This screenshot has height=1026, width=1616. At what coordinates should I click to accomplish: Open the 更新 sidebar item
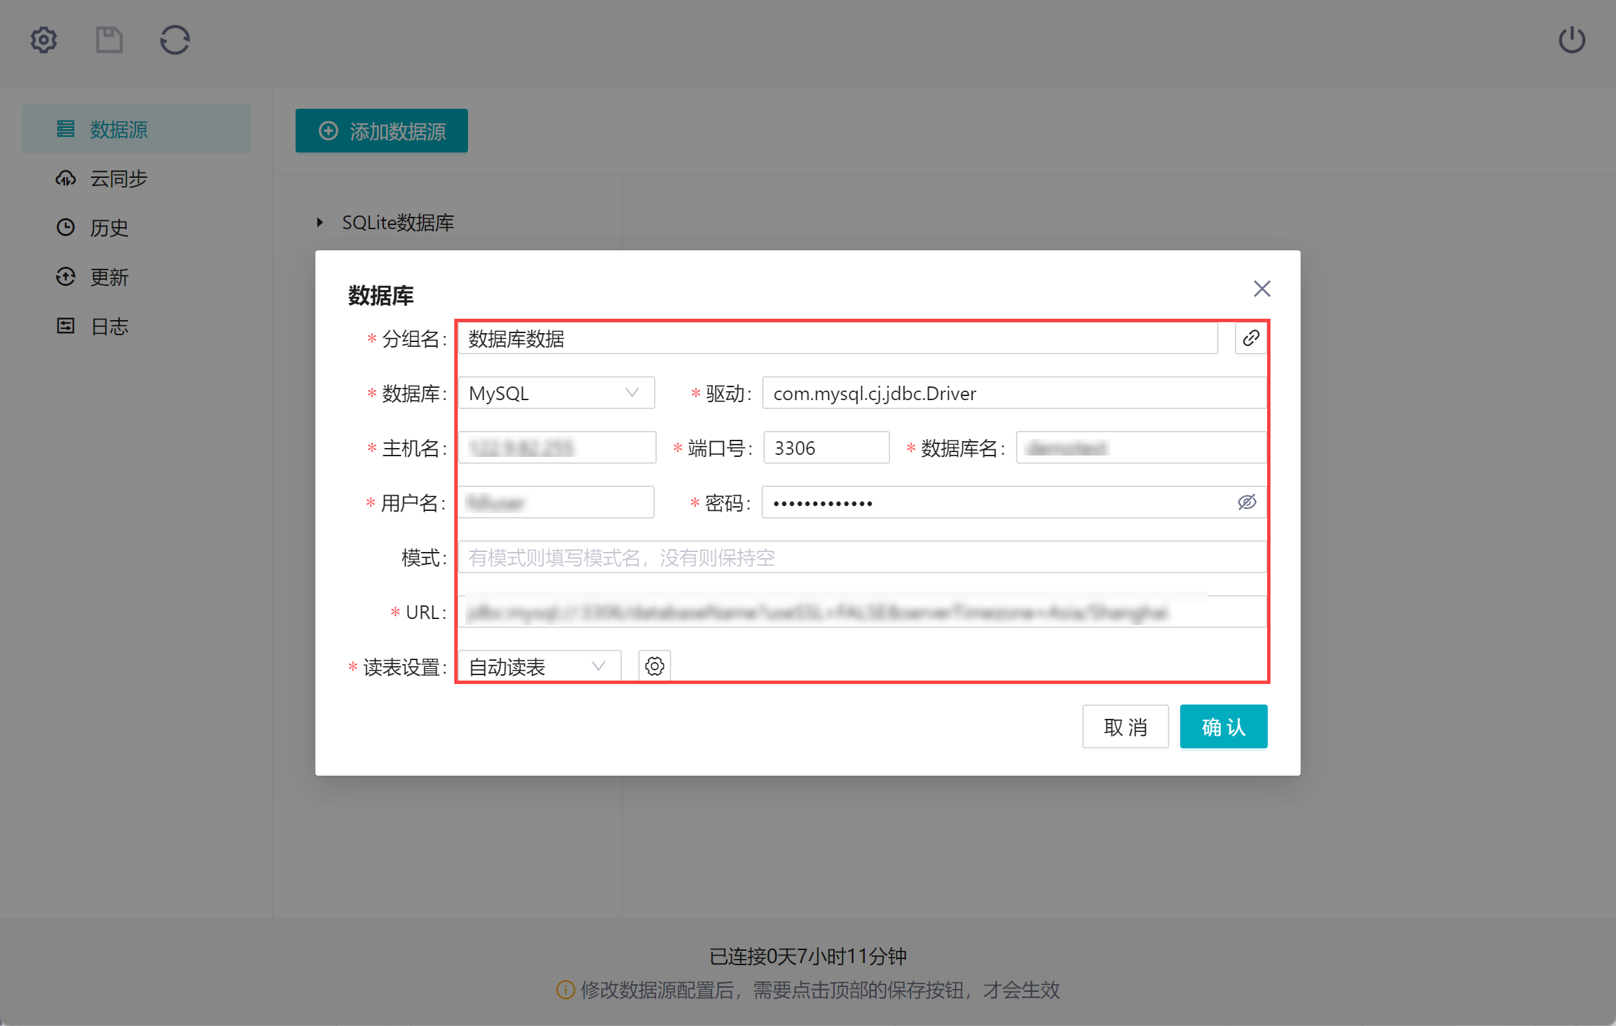tap(136, 277)
